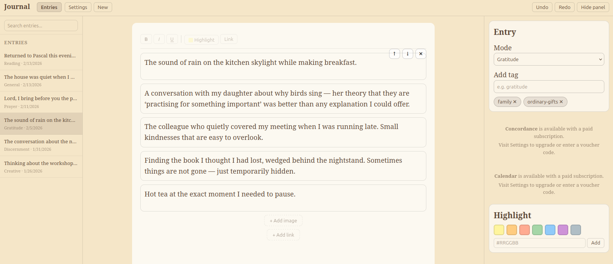The width and height of the screenshot is (613, 264).
Task: Toggle underline formatting in the editor toolbar
Action: click(172, 39)
